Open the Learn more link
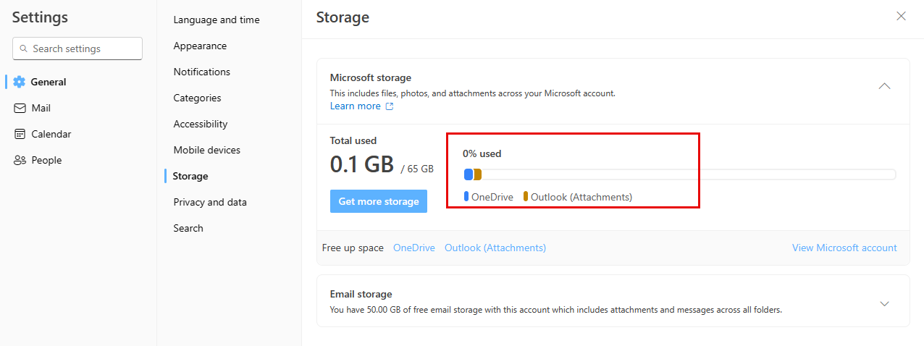 pos(355,106)
